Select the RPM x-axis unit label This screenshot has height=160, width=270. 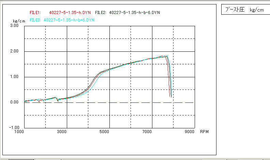click(205, 132)
